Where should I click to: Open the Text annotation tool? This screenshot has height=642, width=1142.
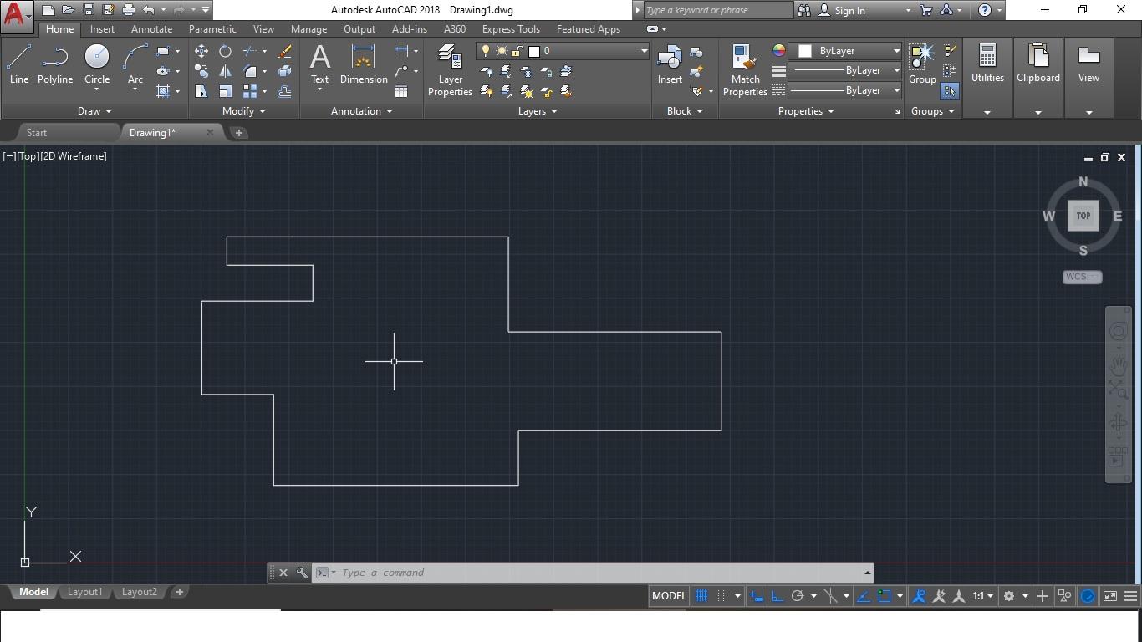pyautogui.click(x=319, y=65)
